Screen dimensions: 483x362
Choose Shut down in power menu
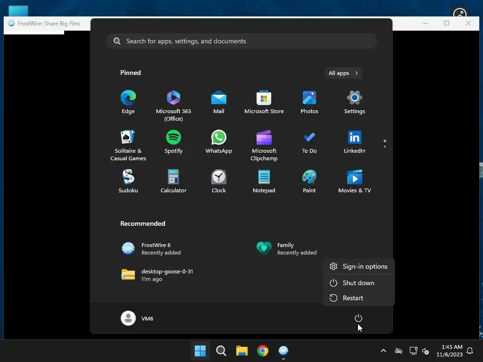coord(358,283)
